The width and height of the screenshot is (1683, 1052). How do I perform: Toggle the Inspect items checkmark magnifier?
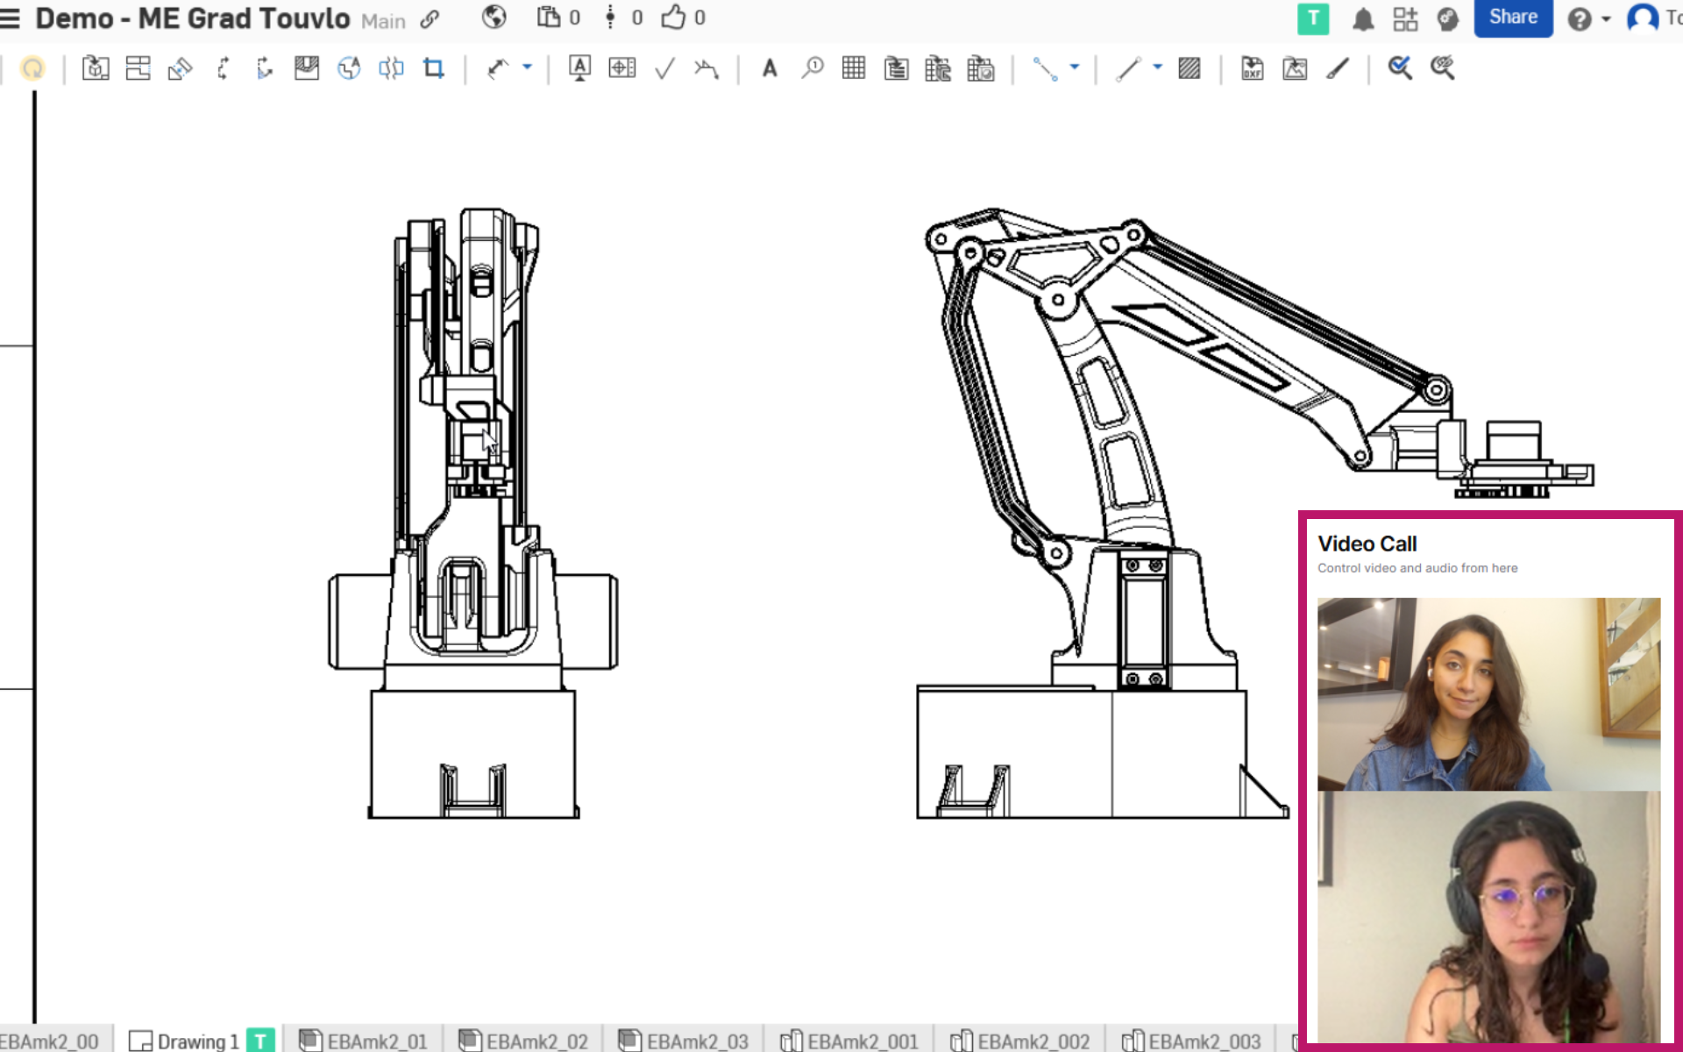pos(1399,68)
